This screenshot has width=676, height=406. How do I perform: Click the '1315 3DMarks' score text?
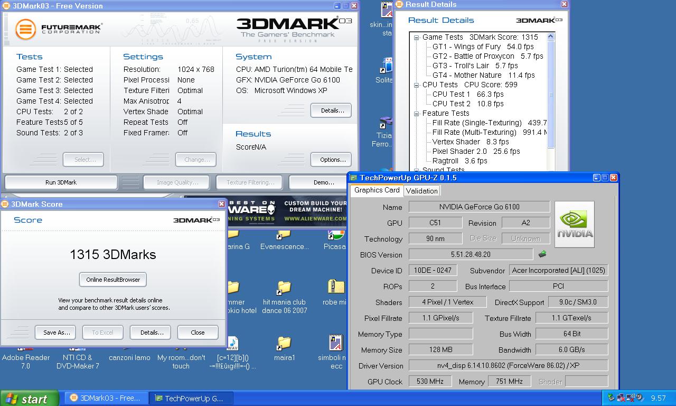(x=113, y=255)
